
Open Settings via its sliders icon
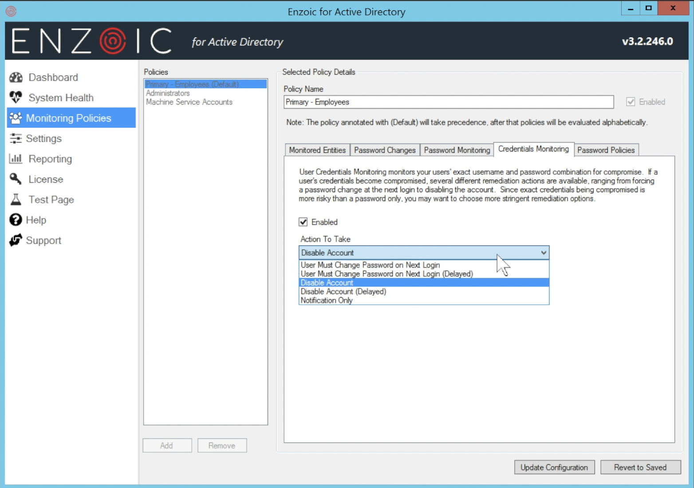tap(16, 138)
